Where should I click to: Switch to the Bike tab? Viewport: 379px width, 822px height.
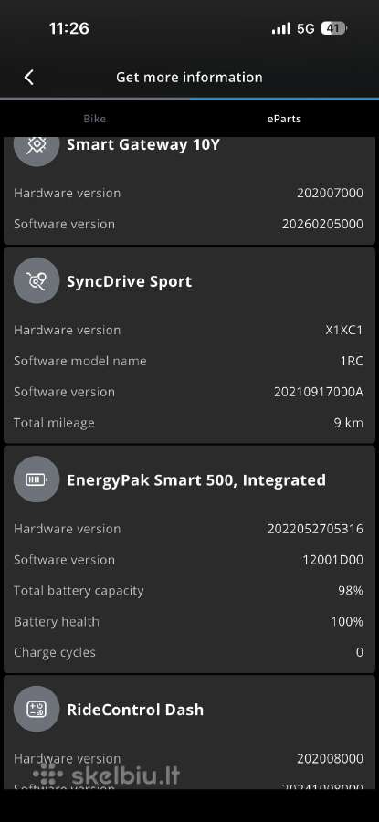(x=95, y=119)
